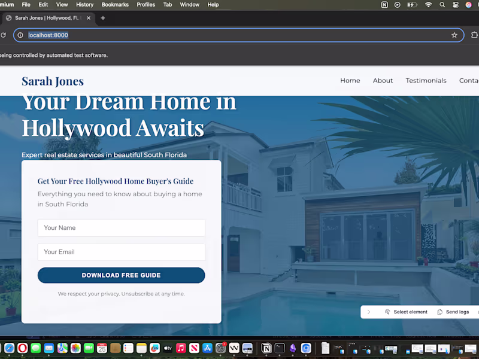Open the Testimonials navigation link
Screen dimensions: 479x359
(426, 80)
